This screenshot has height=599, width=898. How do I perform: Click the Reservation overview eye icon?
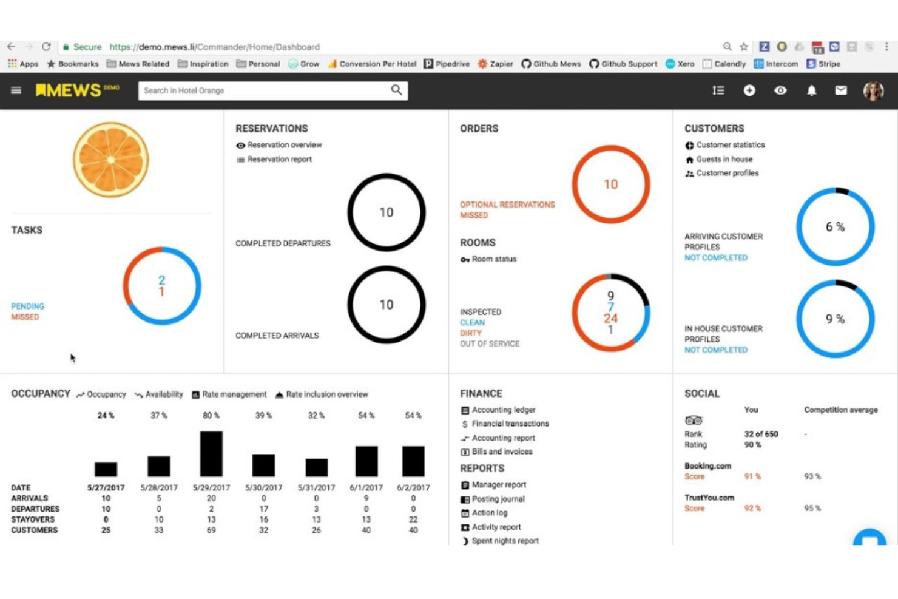(x=240, y=145)
